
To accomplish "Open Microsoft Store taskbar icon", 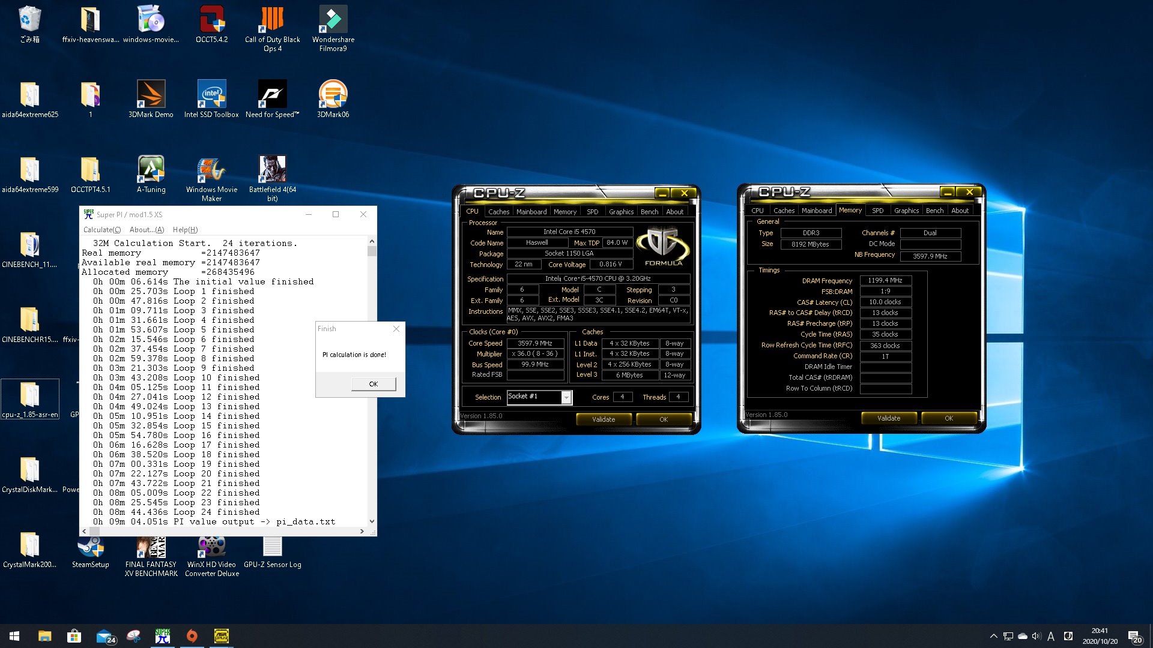I will [x=74, y=636].
